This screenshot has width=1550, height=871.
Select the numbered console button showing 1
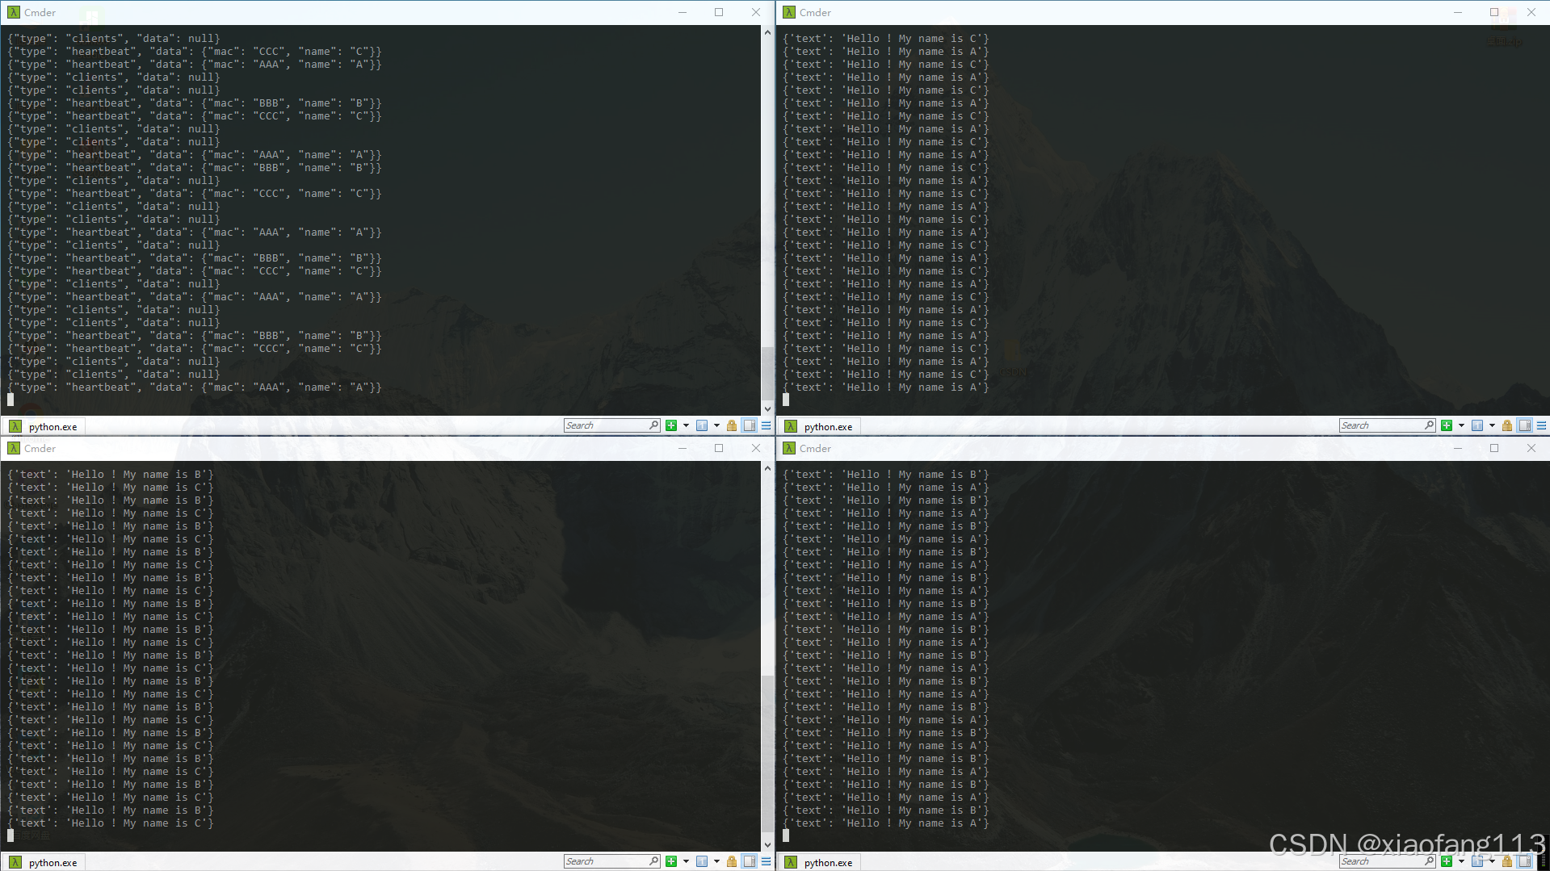702,425
